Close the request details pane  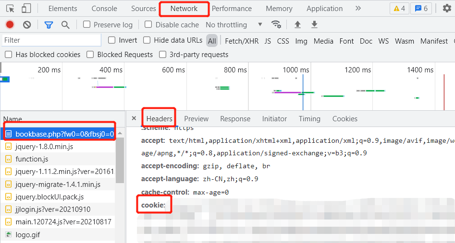[134, 118]
